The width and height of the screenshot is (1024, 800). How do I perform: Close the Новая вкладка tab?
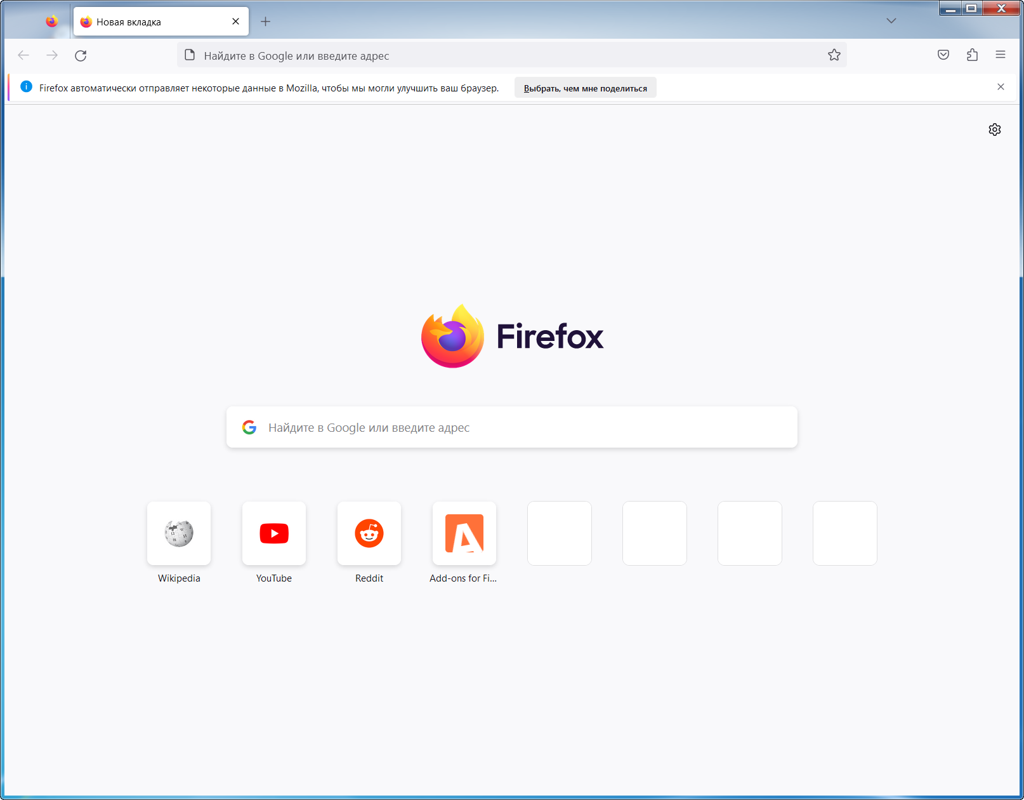coord(235,22)
